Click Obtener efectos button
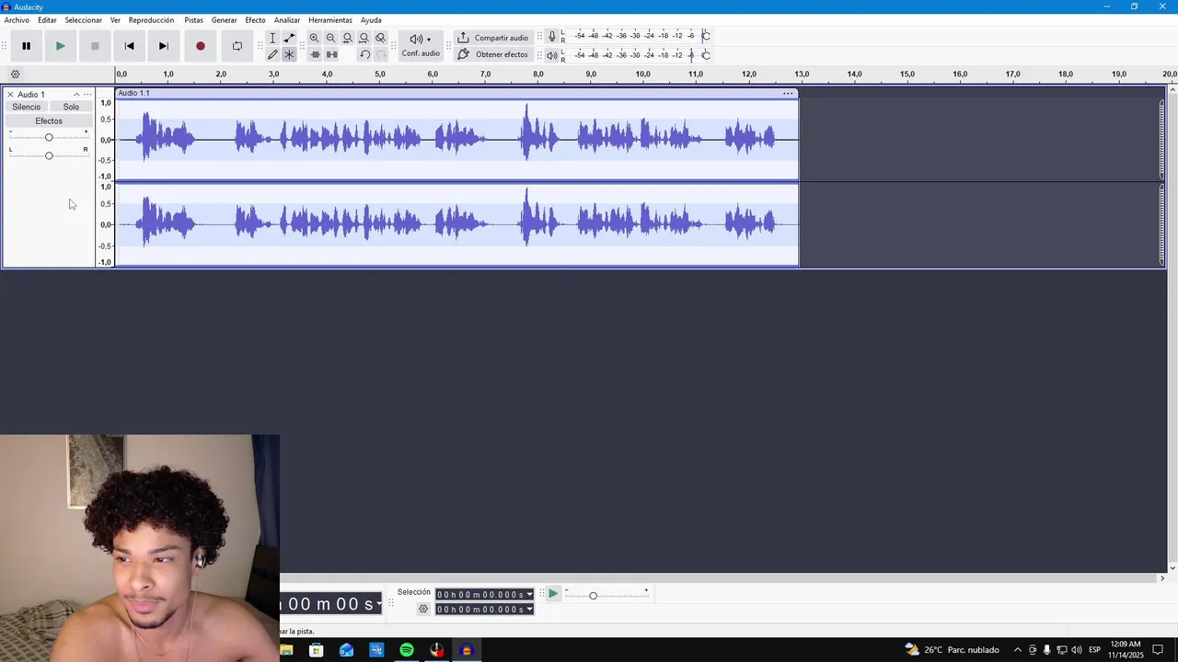1178x662 pixels. pyautogui.click(x=492, y=54)
